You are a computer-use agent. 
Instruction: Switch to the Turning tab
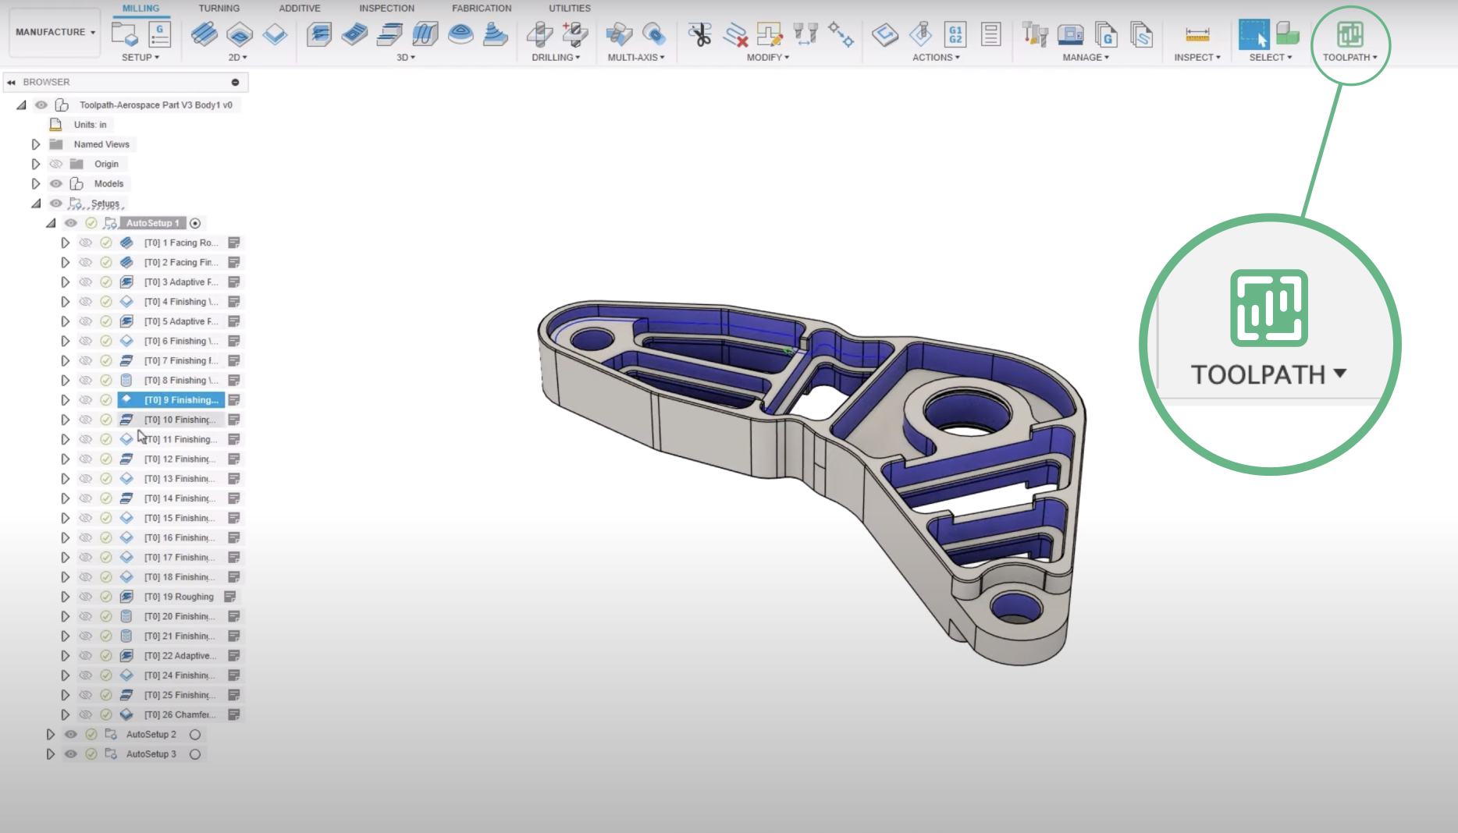tap(219, 8)
